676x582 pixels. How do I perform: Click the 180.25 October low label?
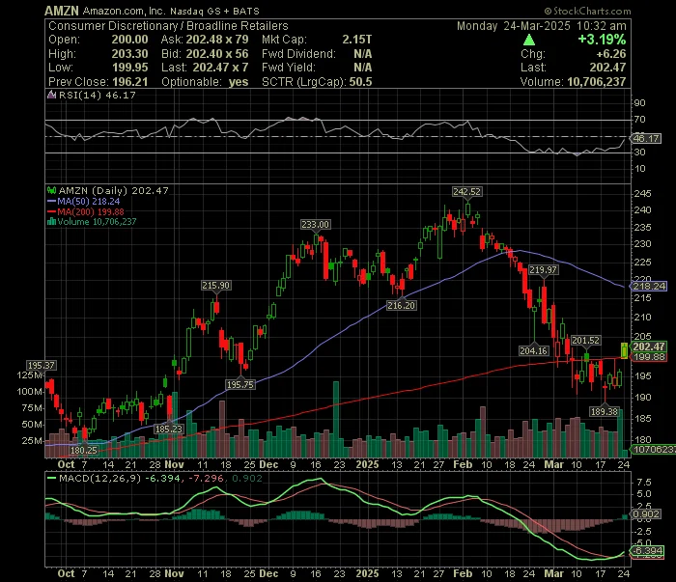(84, 450)
